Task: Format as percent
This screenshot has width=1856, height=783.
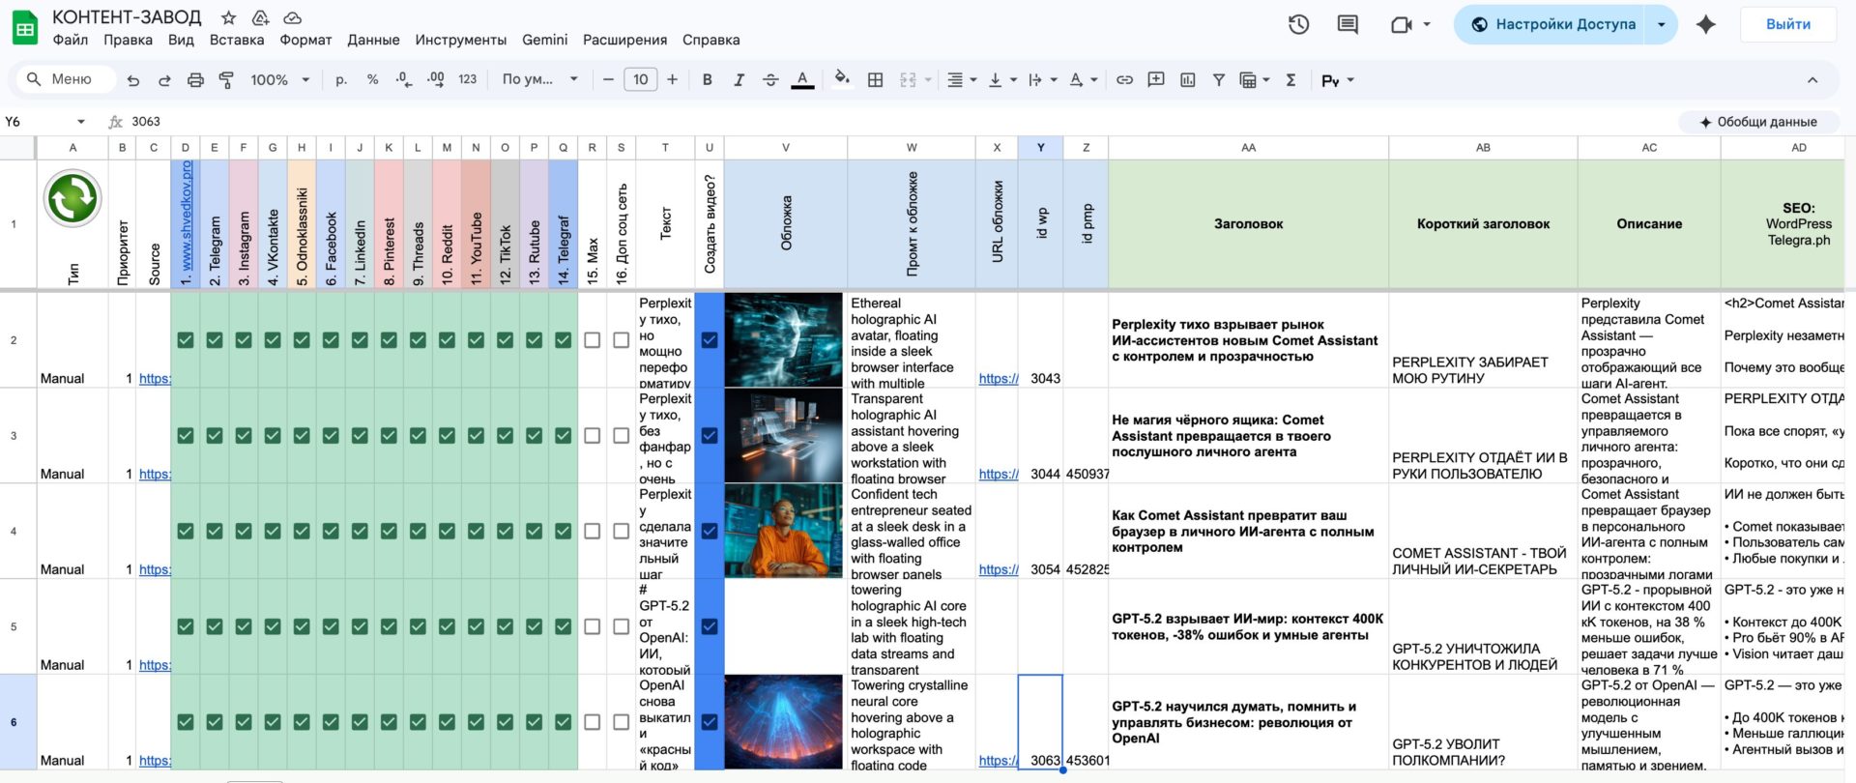Action: click(372, 80)
